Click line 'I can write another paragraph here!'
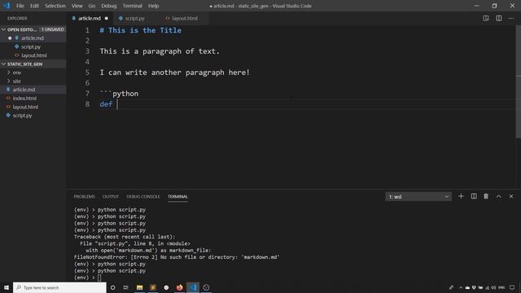521x293 pixels. click(174, 72)
